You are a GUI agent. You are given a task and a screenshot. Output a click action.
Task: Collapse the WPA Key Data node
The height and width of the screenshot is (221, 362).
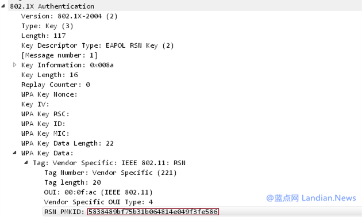tap(14, 153)
